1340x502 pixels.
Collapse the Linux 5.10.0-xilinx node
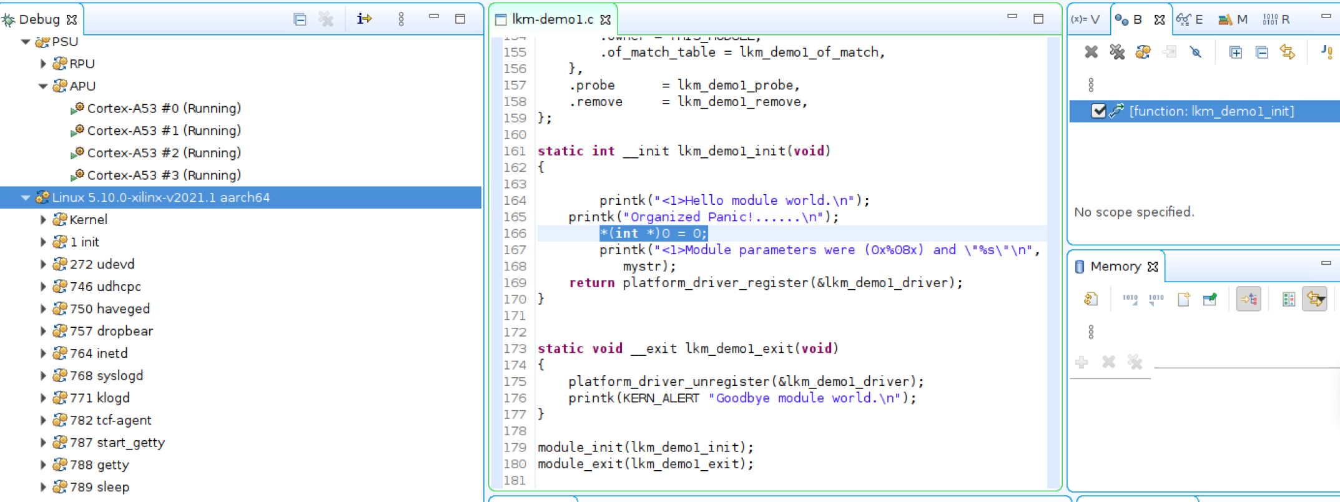(x=26, y=198)
